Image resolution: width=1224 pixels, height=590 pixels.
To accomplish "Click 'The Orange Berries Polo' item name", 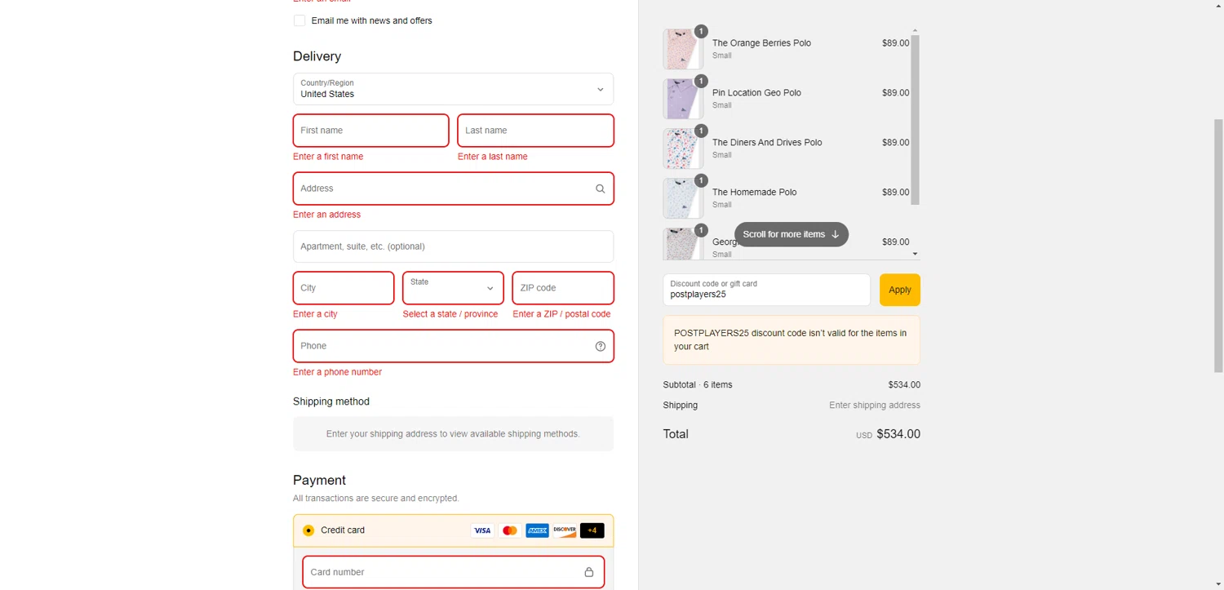I will coord(761,43).
